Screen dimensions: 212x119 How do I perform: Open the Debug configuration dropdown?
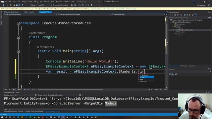click(x=34, y=5)
